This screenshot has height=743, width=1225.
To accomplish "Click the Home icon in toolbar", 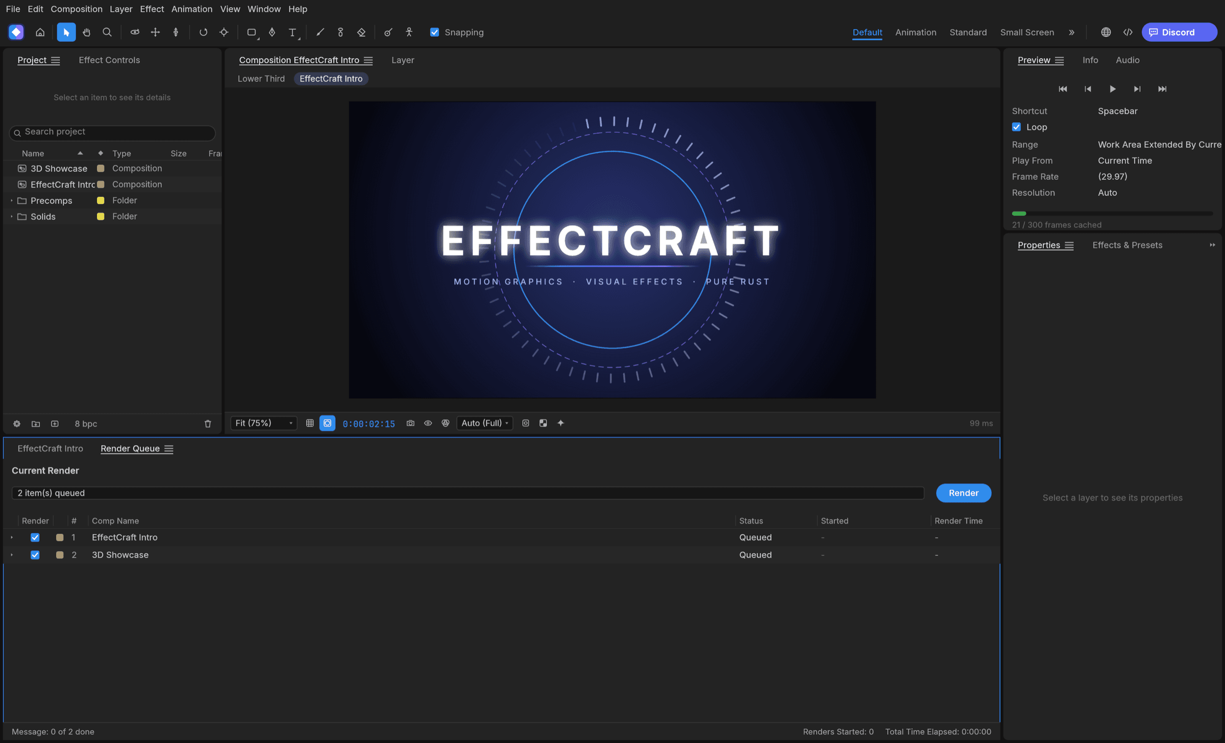I will [x=40, y=32].
